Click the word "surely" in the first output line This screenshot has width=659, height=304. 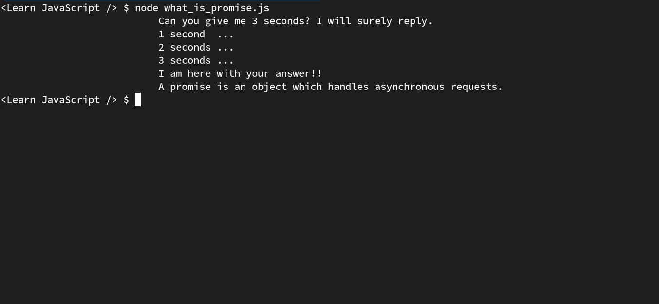pyautogui.click(x=375, y=21)
